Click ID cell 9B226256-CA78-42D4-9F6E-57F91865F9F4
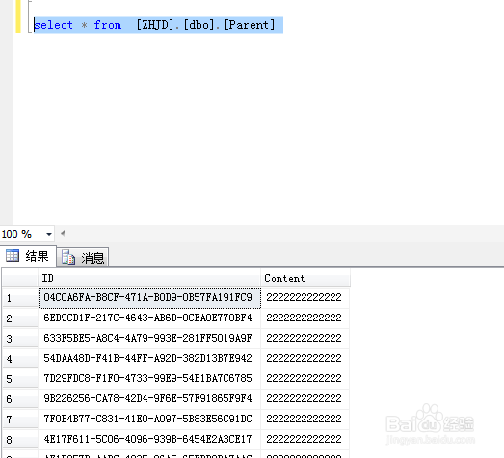Image resolution: width=504 pixels, height=458 pixels. [149, 399]
